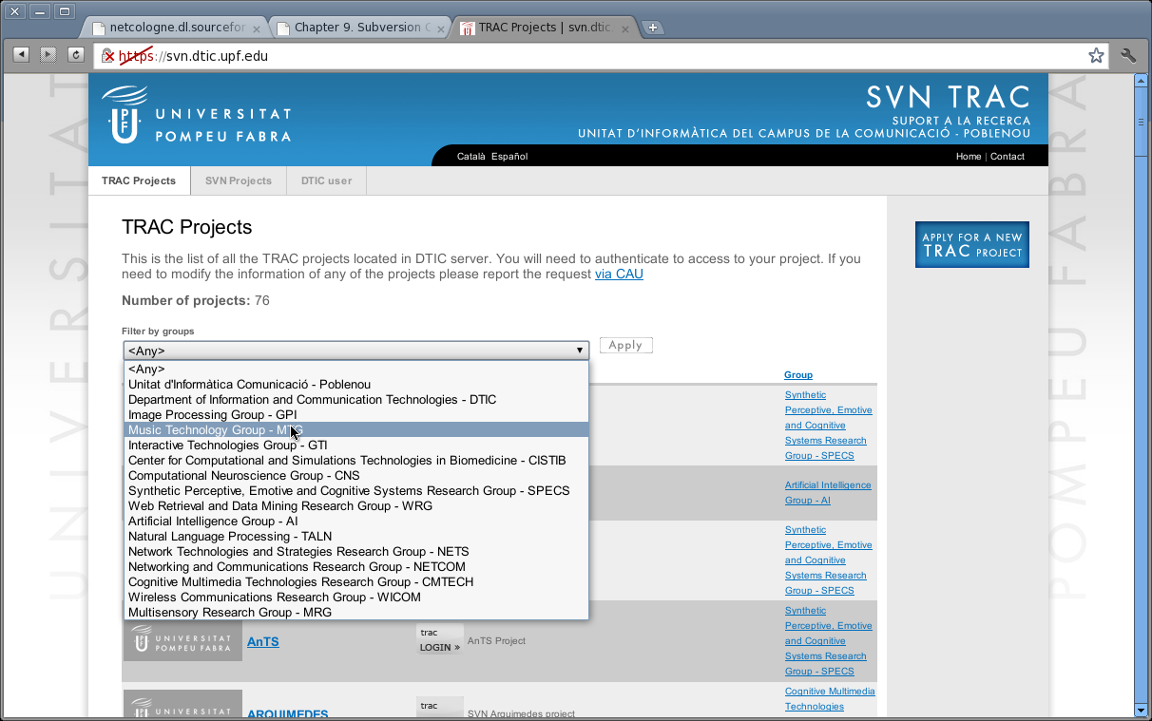Click the Universitat Pompeu Fabra header logo
This screenshot has width=1152, height=721.
pos(197,114)
